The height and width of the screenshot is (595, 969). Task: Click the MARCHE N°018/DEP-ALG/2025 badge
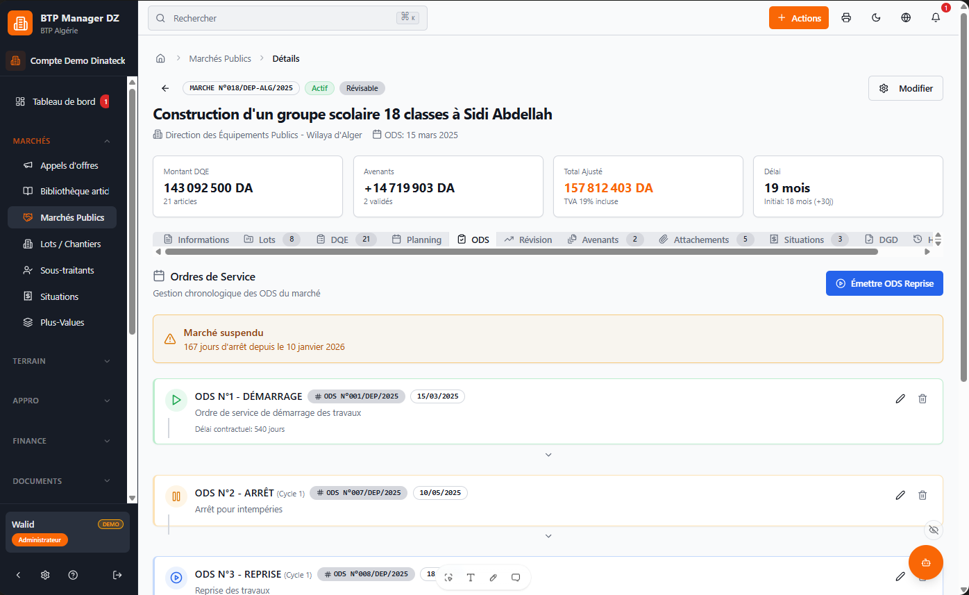(242, 88)
